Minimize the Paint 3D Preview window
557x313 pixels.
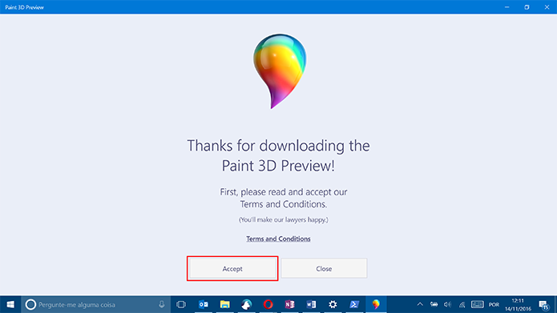507,7
